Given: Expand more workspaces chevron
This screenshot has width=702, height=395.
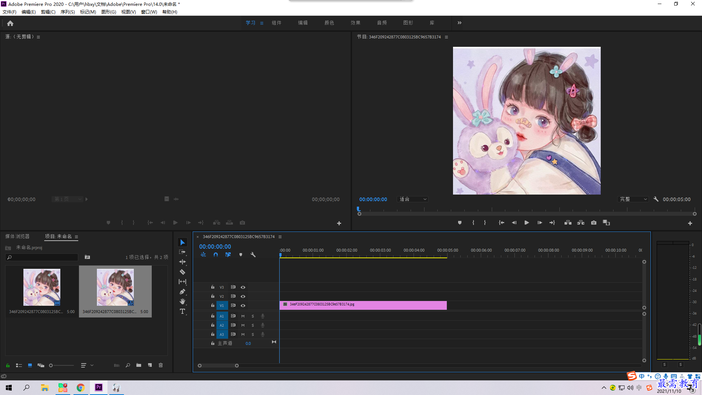Looking at the screenshot, I should click(459, 23).
